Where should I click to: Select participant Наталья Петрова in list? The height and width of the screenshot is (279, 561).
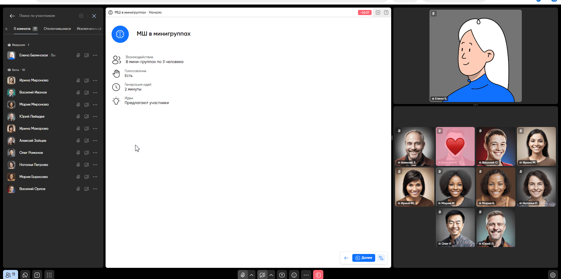click(53, 165)
